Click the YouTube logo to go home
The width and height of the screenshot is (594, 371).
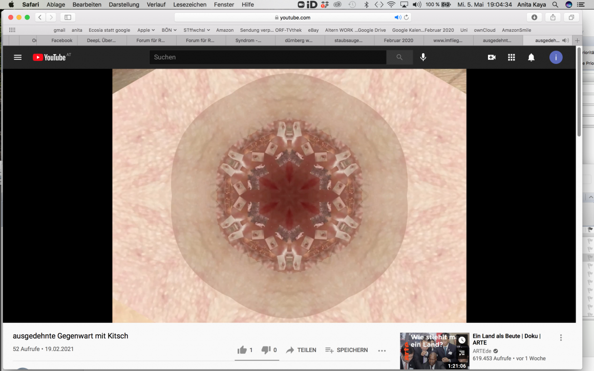(50, 57)
